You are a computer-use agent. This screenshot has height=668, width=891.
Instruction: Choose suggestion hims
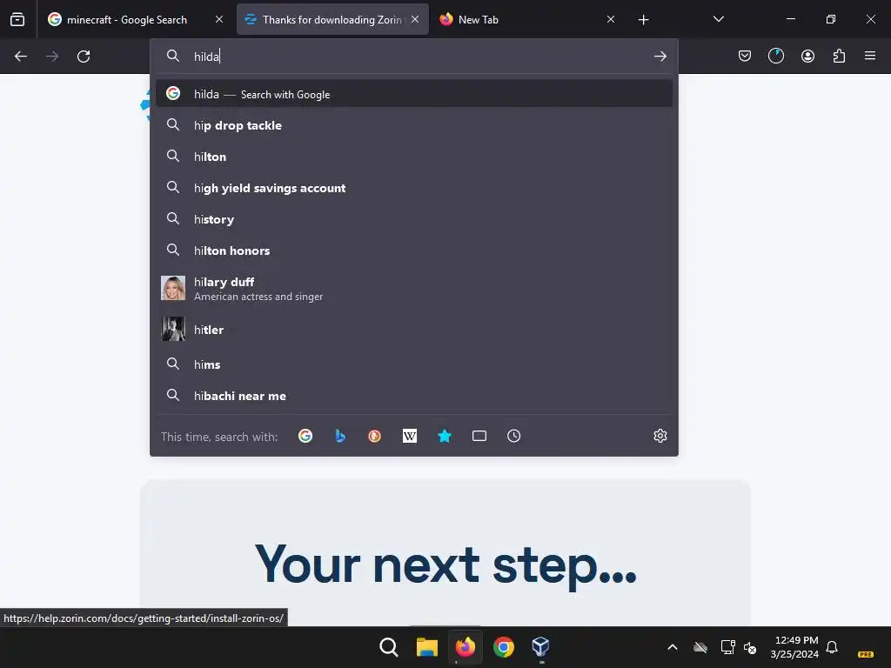click(x=414, y=364)
